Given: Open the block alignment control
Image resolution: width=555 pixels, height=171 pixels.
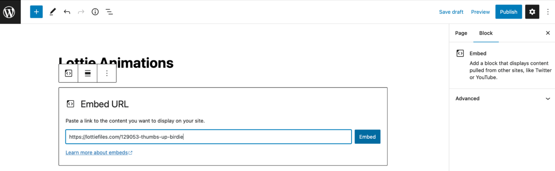Looking at the screenshot, I should (88, 73).
